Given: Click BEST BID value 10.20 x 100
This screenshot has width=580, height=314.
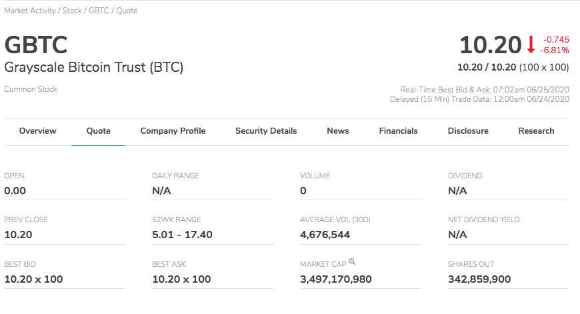Looking at the screenshot, I should (x=33, y=279).
